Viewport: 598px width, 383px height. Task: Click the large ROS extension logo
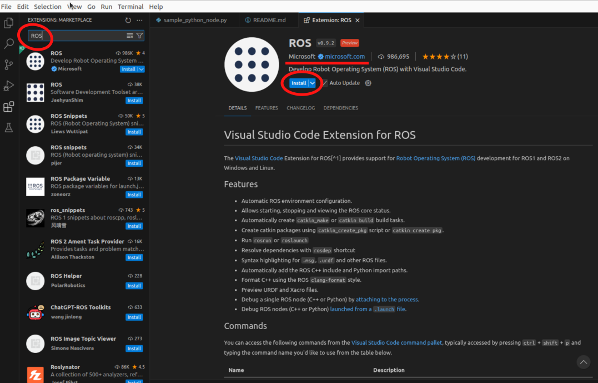[252, 64]
